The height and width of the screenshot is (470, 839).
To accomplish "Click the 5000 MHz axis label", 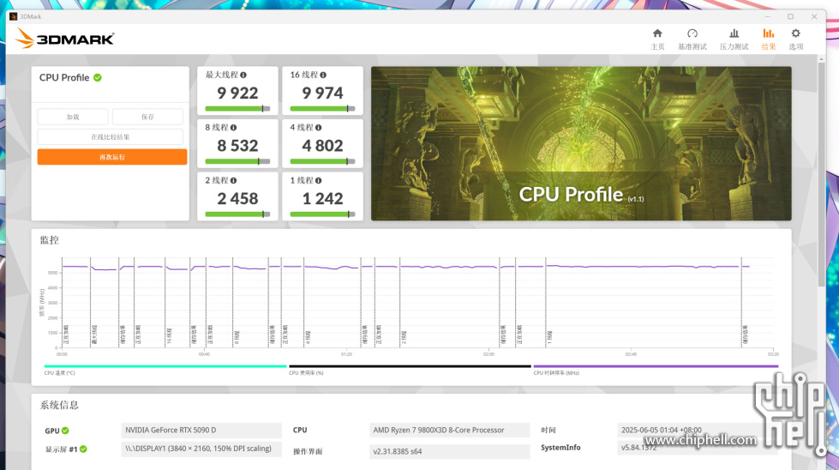I will [x=52, y=273].
